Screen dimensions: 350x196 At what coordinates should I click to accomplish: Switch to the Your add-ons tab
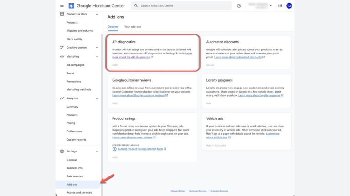click(133, 27)
